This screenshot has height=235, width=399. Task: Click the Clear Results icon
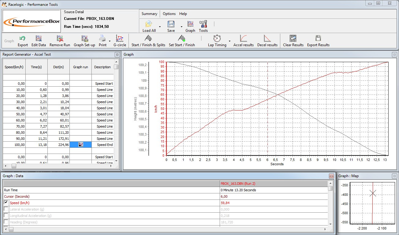[293, 39]
